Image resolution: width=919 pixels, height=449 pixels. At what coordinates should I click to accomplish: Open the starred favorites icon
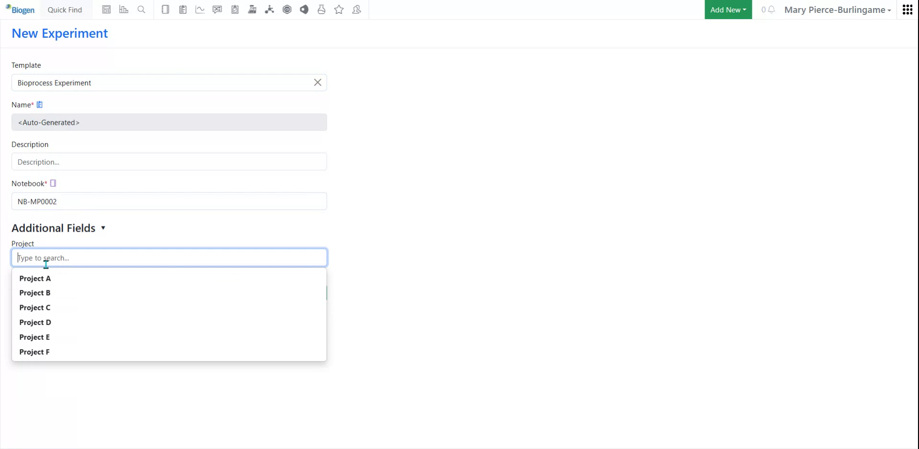tap(339, 10)
